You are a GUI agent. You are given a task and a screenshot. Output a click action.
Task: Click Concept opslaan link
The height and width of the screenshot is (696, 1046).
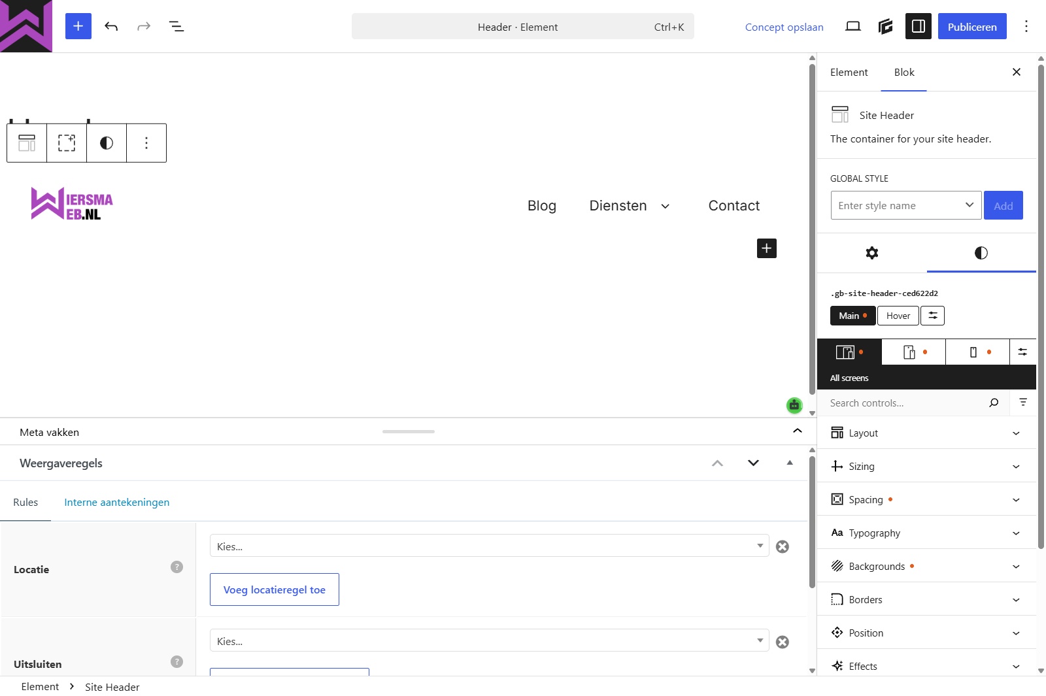784,27
